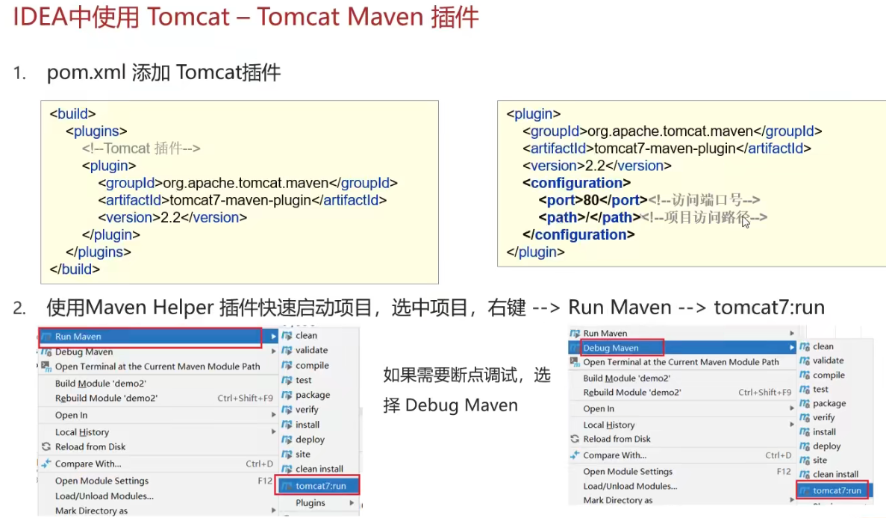Click Maven icon beside deploy in Run Maven submenu
This screenshot has width=886, height=518.
pos(287,440)
